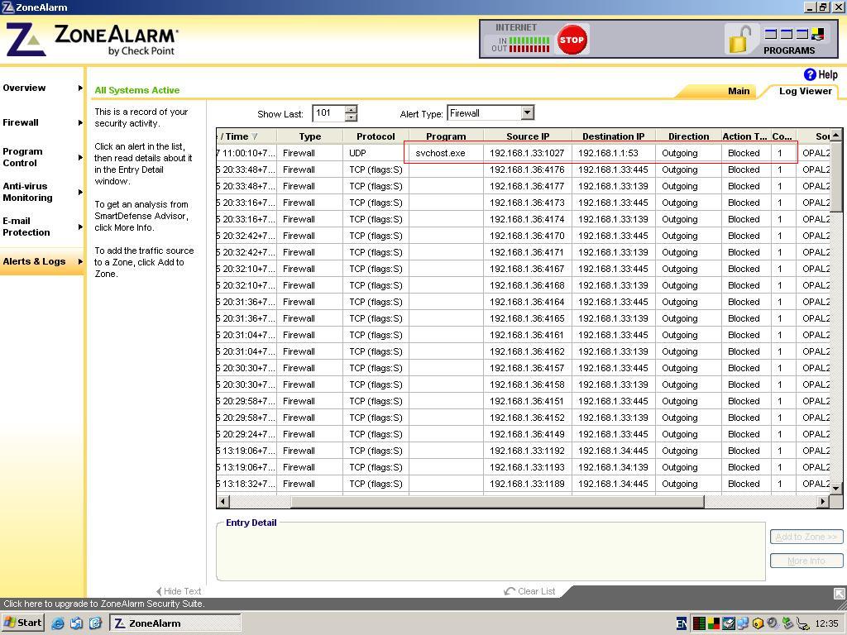Click the All Systems Active status text
Image resolution: width=847 pixels, height=635 pixels.
[137, 90]
